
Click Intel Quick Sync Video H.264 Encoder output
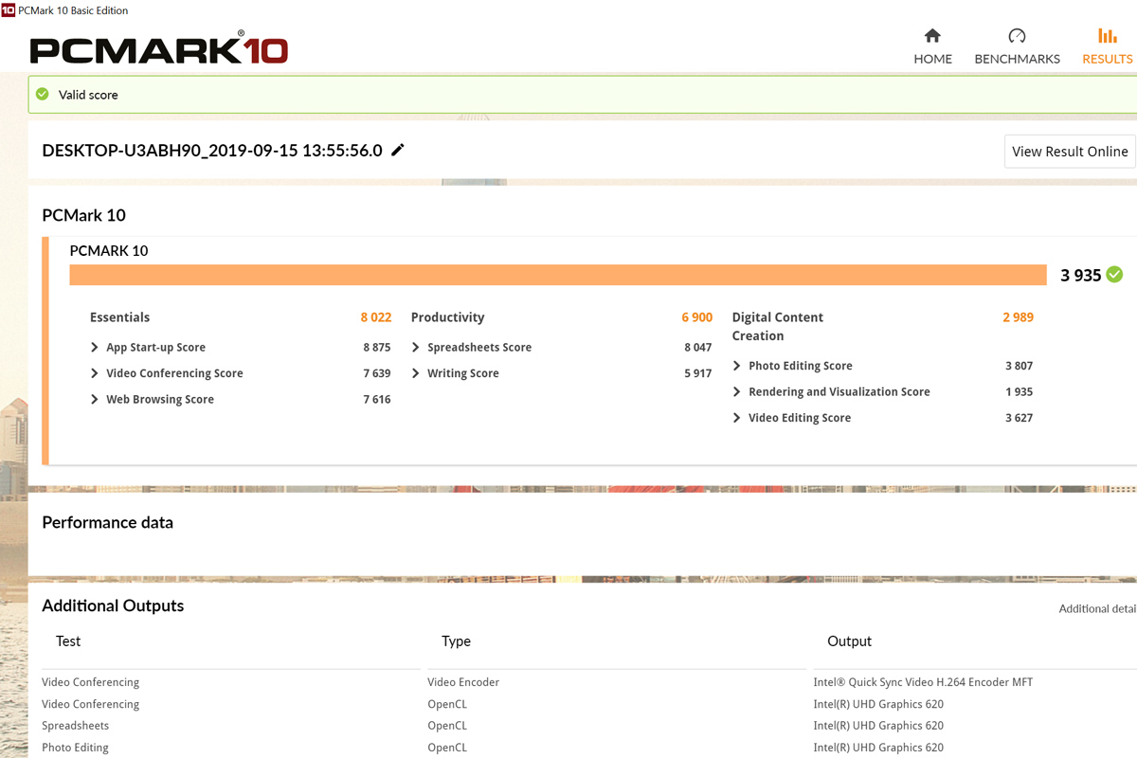[923, 682]
